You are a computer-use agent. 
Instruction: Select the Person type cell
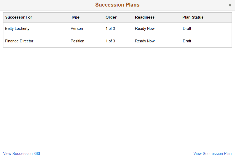tap(77, 29)
